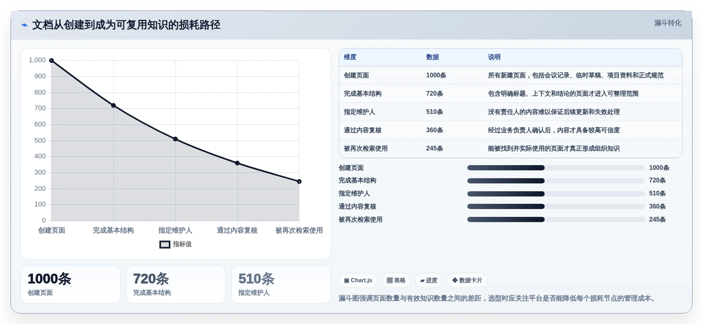Select the 指定维护人 data point on chart
Screen dimensions: 703x324
175,139
